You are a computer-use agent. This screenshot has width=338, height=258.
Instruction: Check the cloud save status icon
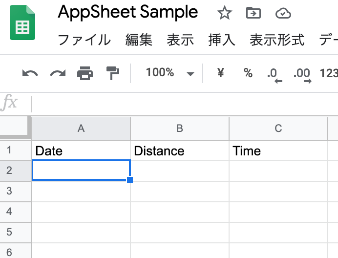(x=283, y=13)
